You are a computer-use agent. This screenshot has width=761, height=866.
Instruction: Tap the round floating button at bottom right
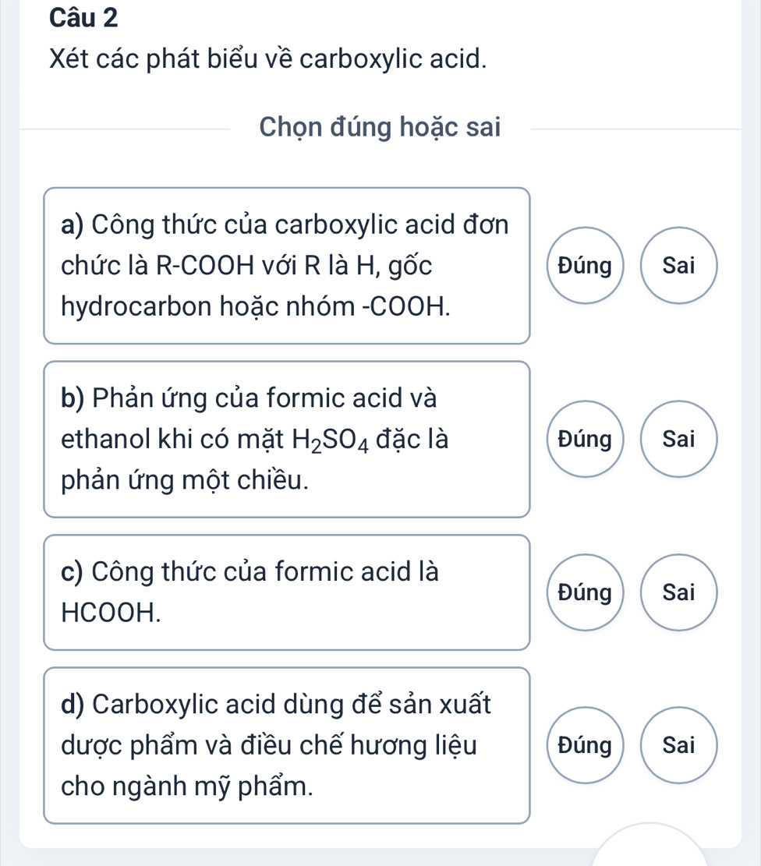652,850
